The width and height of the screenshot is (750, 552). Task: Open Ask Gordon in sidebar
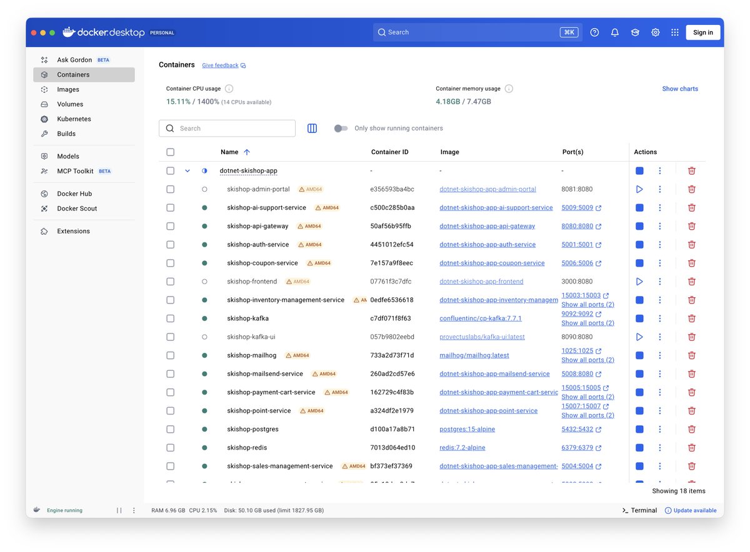[84, 60]
